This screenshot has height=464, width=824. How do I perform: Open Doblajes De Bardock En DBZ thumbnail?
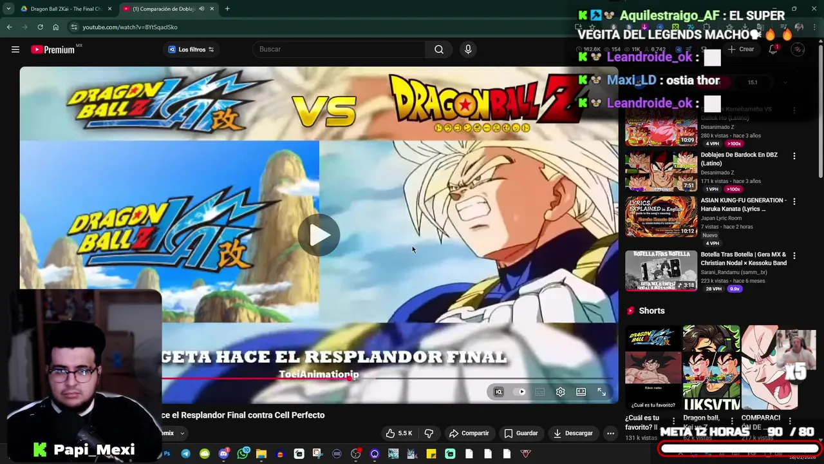(661, 171)
